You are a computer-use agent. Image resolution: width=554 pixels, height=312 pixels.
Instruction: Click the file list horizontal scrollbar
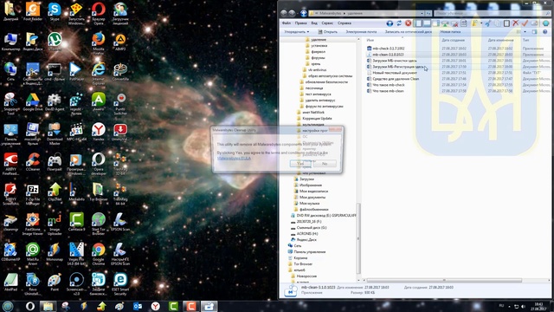tap(444, 280)
